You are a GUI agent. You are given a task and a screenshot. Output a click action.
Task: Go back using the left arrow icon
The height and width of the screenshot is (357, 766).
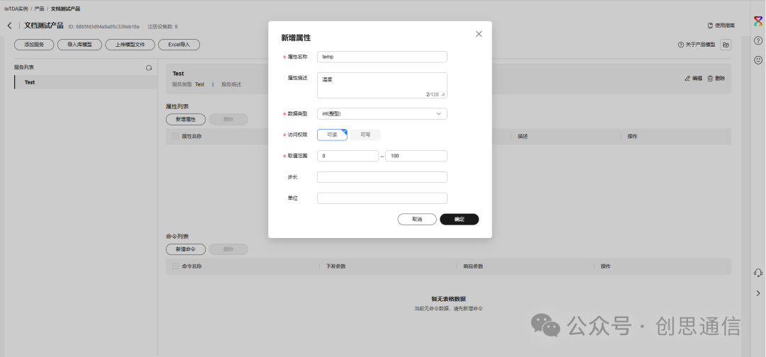pyautogui.click(x=9, y=25)
